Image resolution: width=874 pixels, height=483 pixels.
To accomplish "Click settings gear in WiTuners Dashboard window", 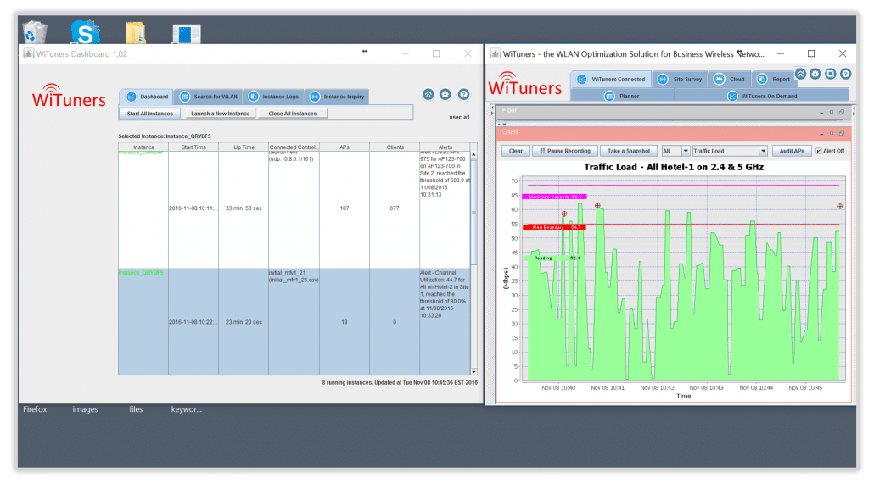I will click(x=445, y=94).
